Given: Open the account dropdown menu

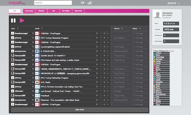Looking at the screenshot, I should [173, 3].
